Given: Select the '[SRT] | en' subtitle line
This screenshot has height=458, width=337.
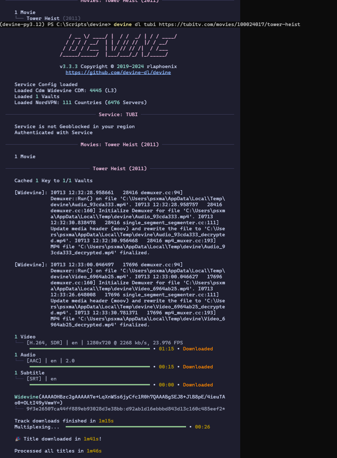Looking at the screenshot, I should tap(42, 379).
